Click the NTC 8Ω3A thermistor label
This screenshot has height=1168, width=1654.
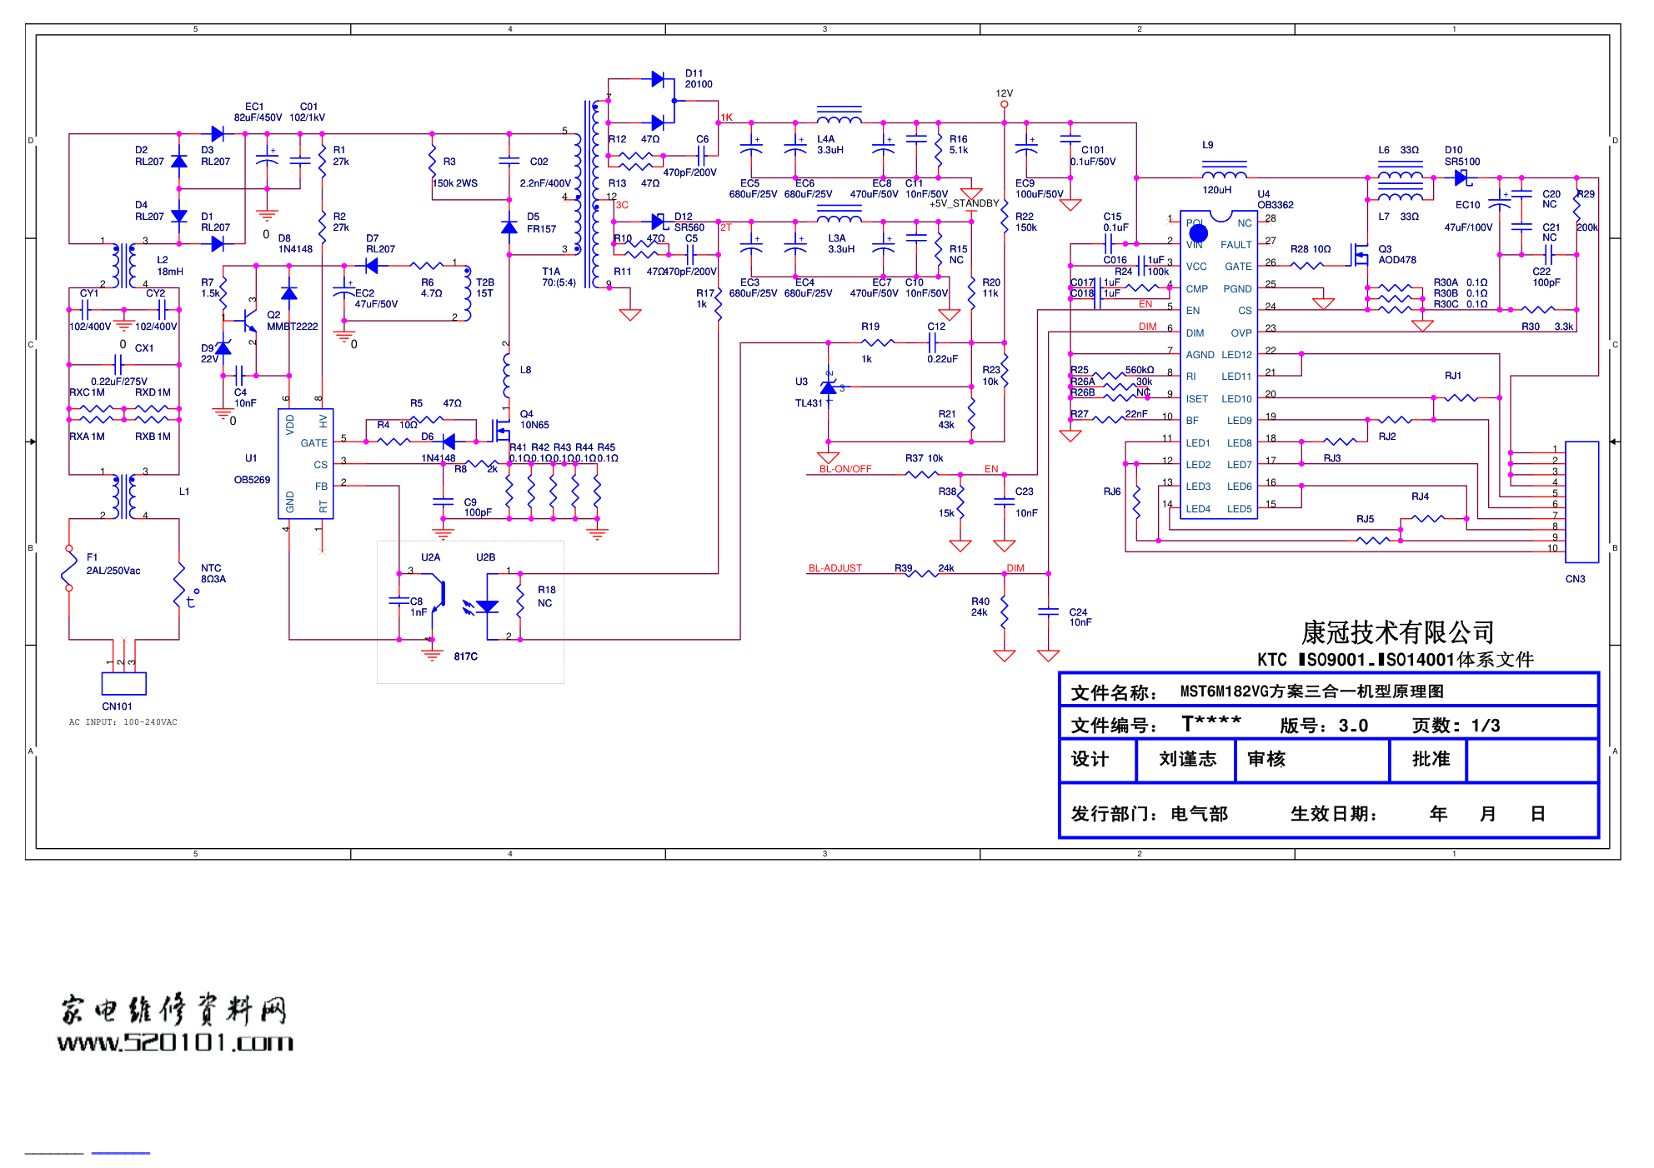coord(213,573)
